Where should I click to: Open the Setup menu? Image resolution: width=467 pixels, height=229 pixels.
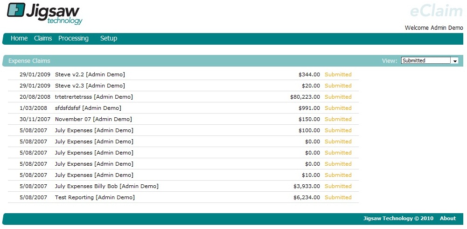click(x=109, y=39)
